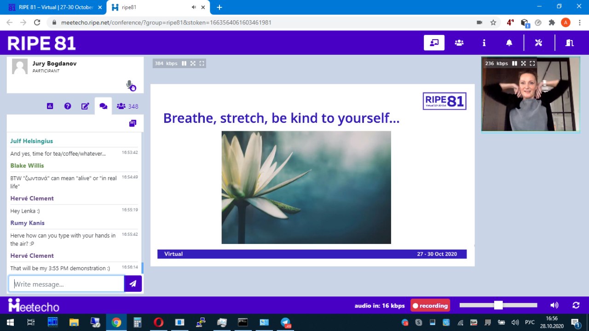Bookmark this page with the star icon

point(493,22)
